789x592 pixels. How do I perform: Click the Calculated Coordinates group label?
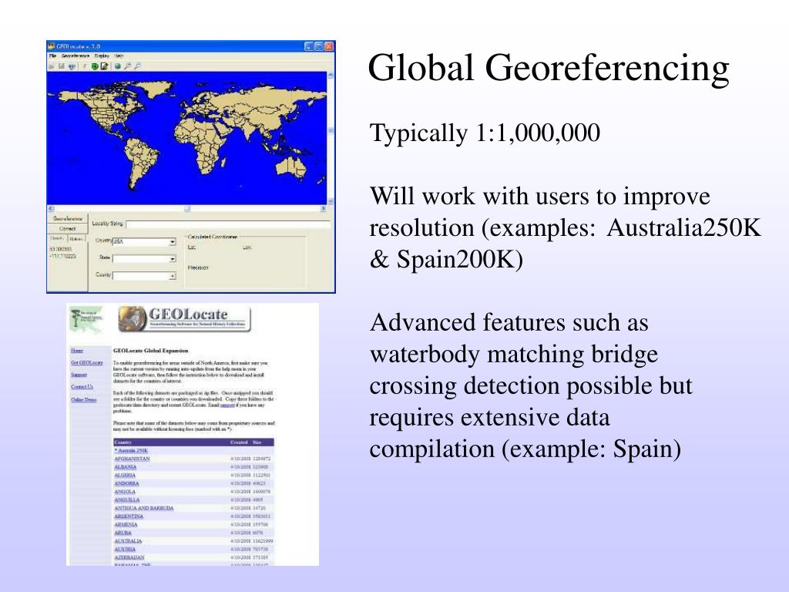212,237
